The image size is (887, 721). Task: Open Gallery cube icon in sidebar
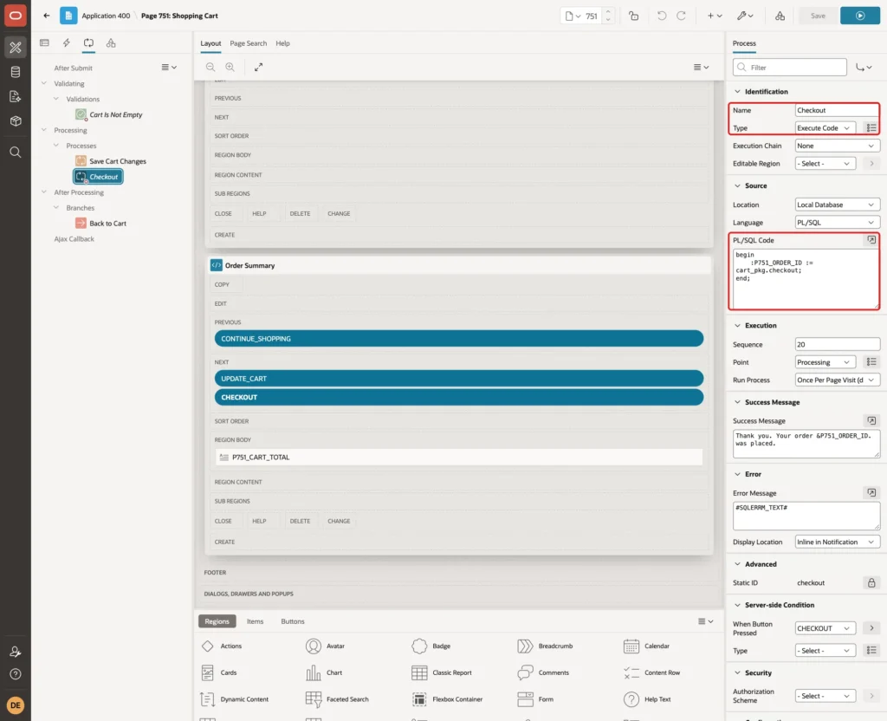16,120
